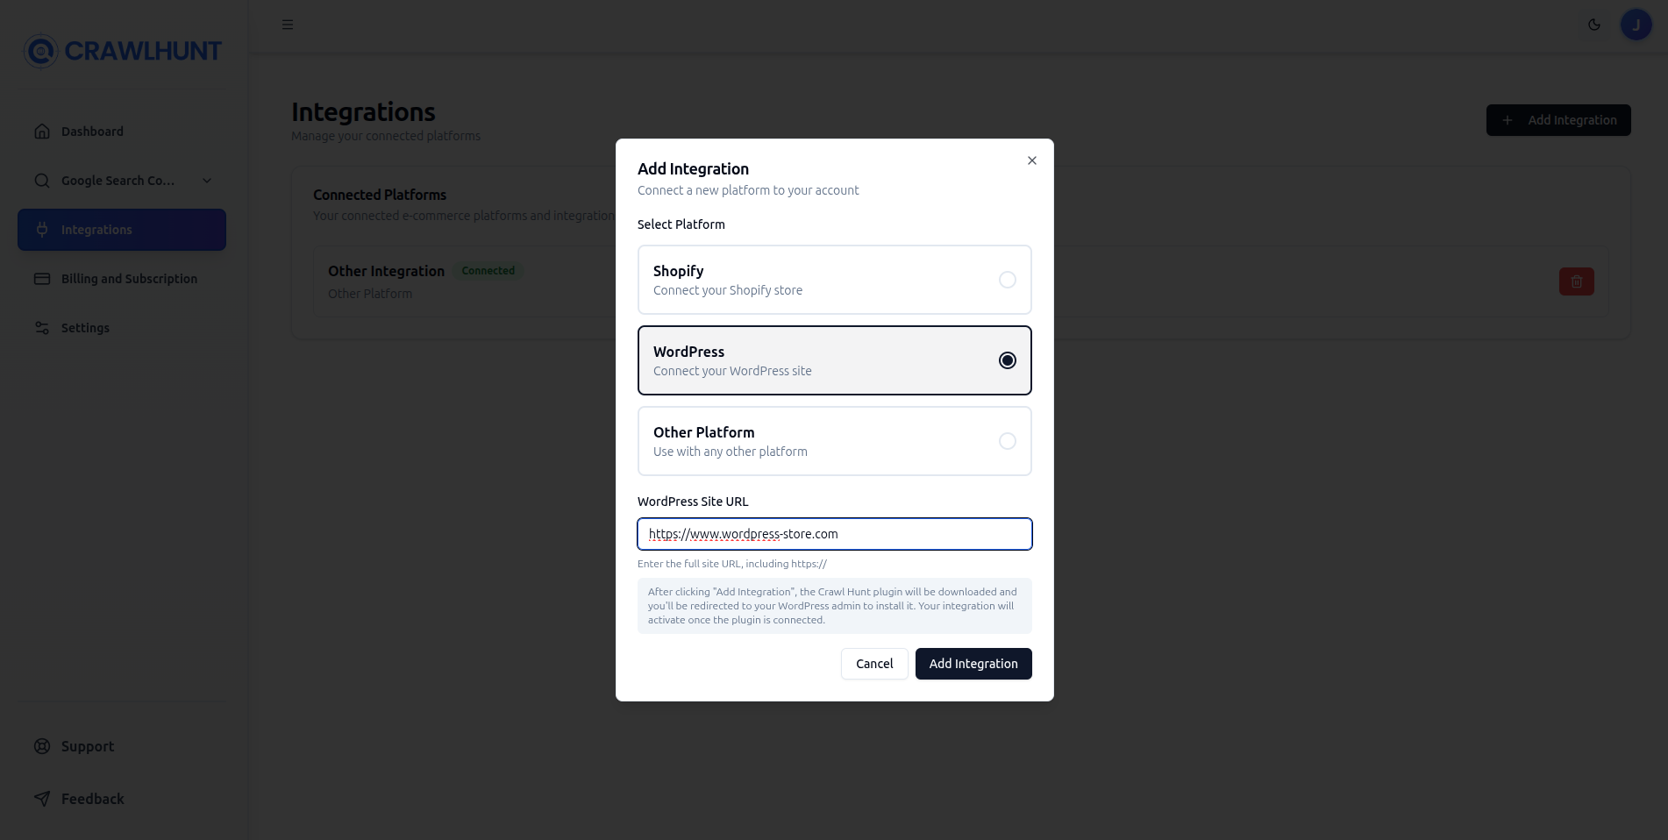The height and width of the screenshot is (840, 1668).
Task: Click the Add Integration button in the modal
Action: tap(973, 664)
